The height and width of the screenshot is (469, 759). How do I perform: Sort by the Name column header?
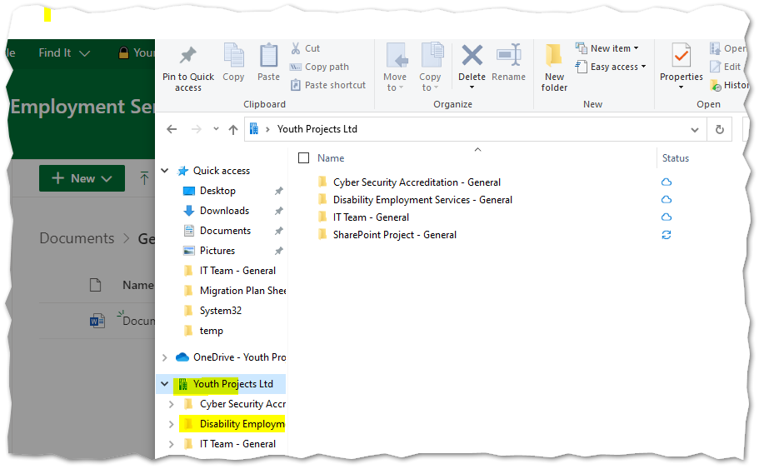[331, 158]
